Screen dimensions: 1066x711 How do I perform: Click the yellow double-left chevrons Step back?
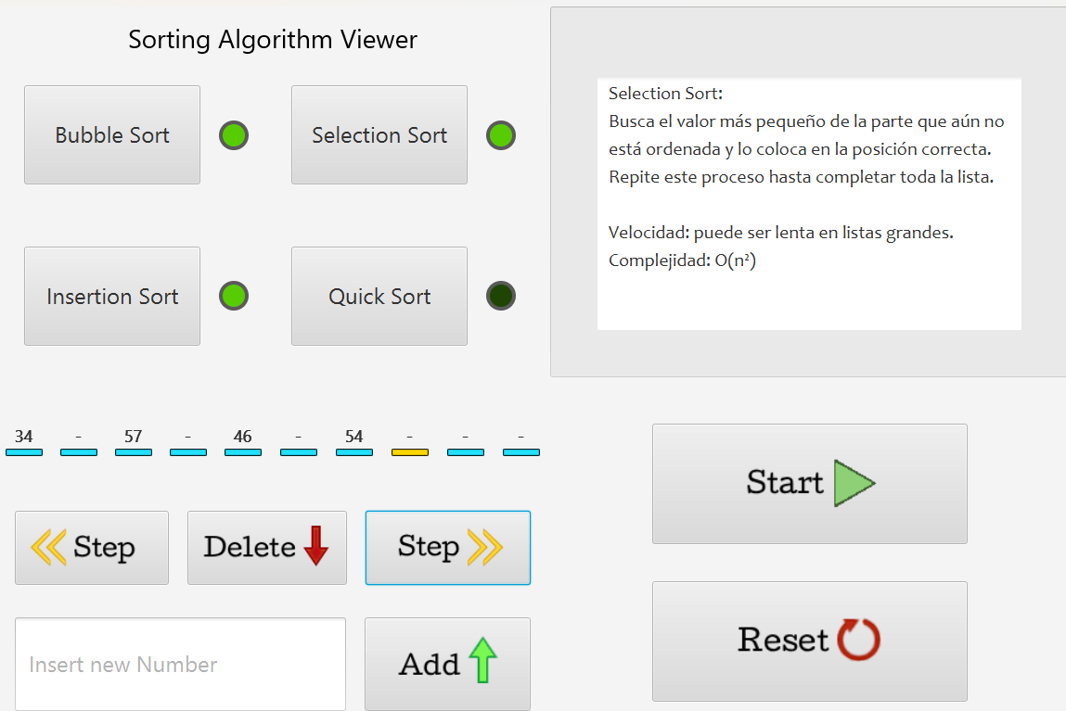(48, 547)
